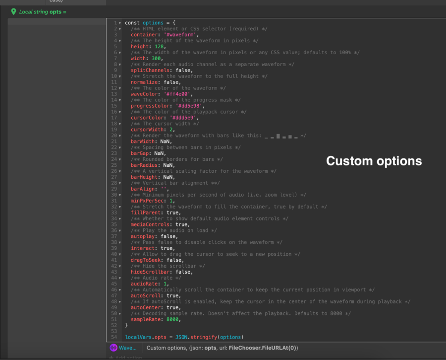Screen dimensions: 446x360
Task: Toggle fold arrow at line 12
Action: tap(120, 88)
